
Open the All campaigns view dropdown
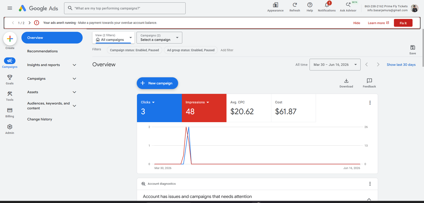(x=113, y=38)
